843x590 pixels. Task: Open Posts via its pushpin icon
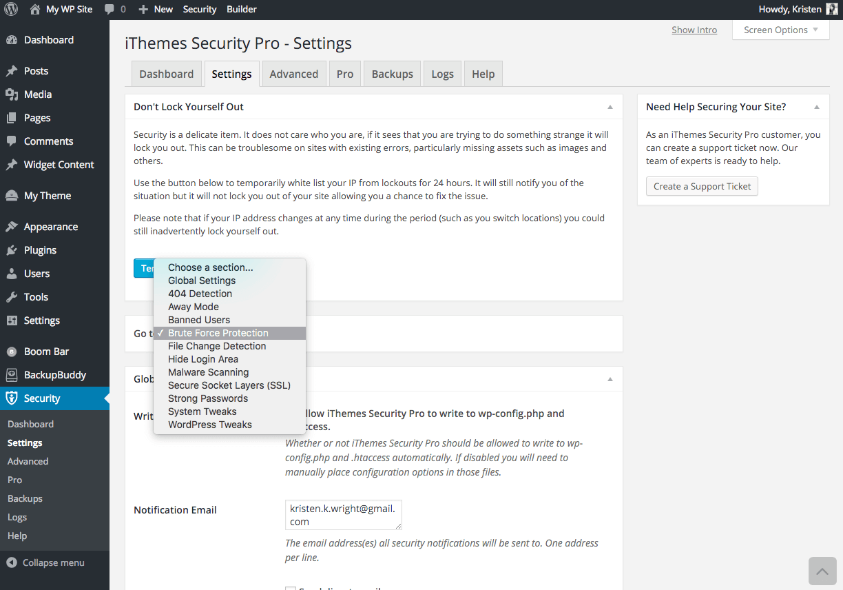tap(12, 71)
